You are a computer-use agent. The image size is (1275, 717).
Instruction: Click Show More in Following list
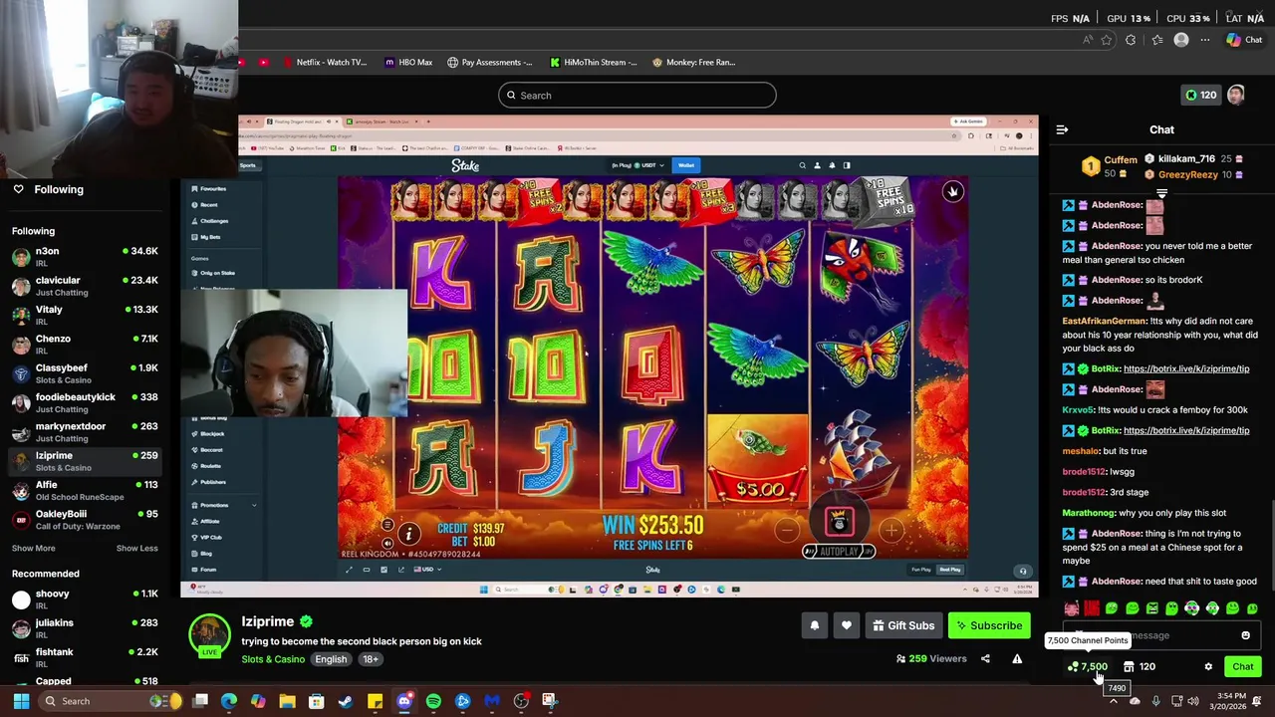(x=33, y=548)
